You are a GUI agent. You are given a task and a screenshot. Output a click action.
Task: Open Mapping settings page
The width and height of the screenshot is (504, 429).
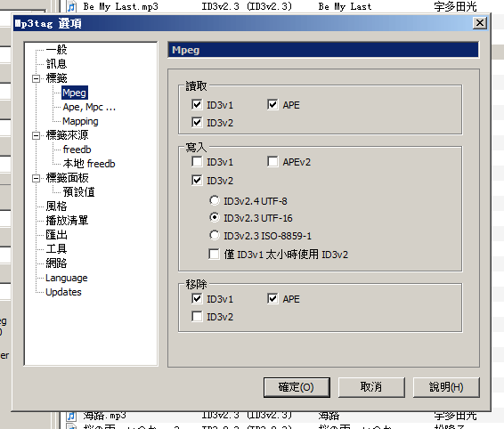(x=80, y=121)
